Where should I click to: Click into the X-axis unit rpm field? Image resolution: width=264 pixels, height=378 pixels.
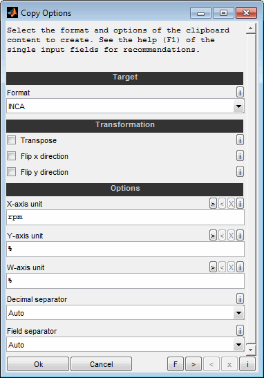click(125, 217)
